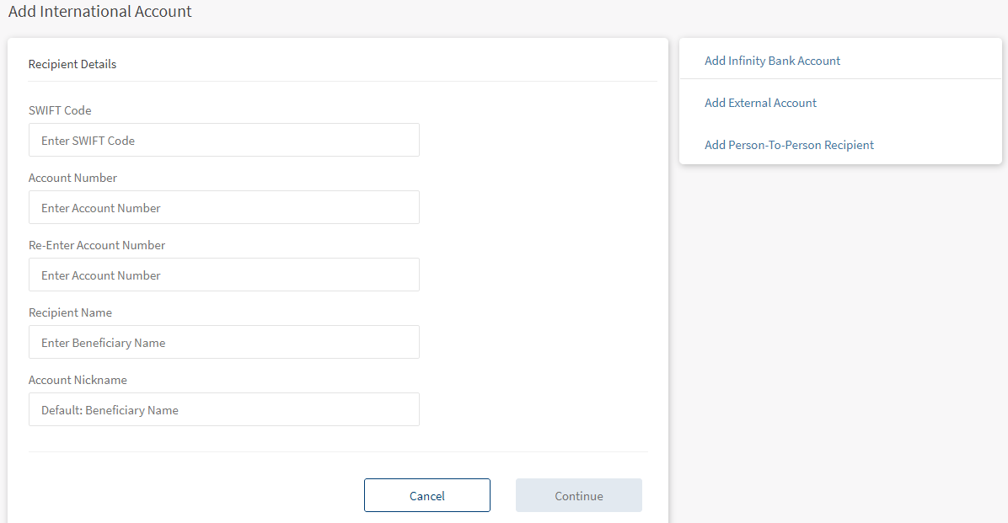The width and height of the screenshot is (1008, 523).
Task: Click the Continue button
Action: point(578,496)
